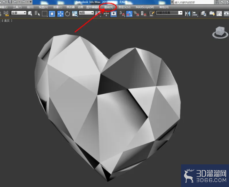Open Graphite Modeling ribbon toggle icon
Image resolution: width=229 pixels, height=187 pixels.
click(212, 14)
